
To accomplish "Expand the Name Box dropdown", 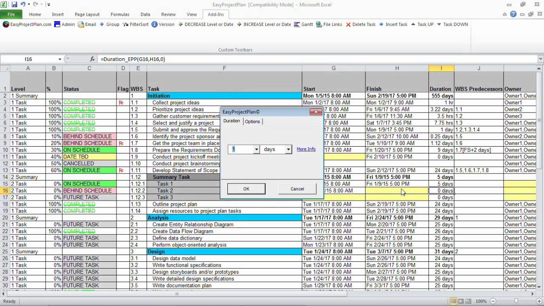I will (60, 59).
